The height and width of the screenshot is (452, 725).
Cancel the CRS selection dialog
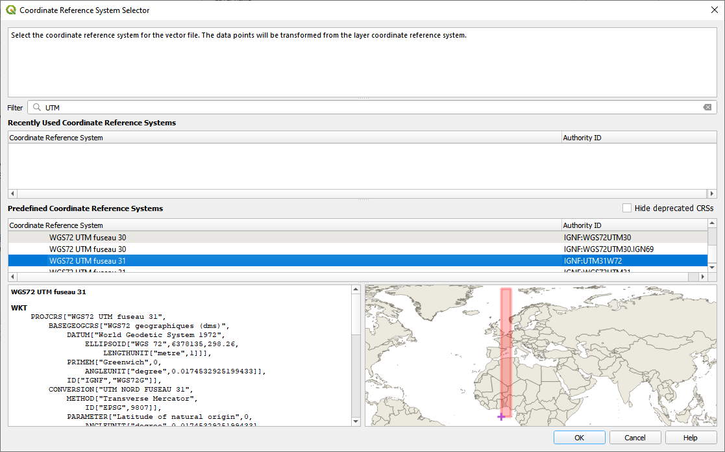[635, 438]
